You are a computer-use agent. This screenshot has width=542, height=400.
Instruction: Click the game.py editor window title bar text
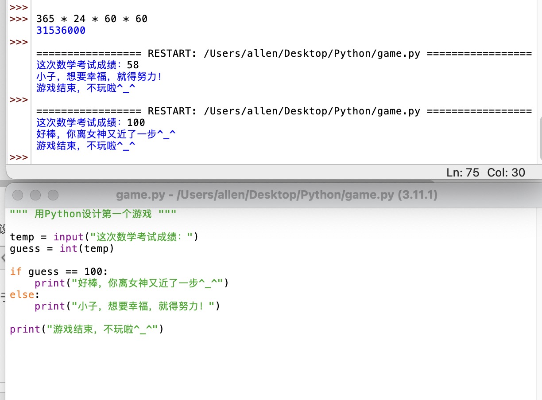tap(277, 195)
